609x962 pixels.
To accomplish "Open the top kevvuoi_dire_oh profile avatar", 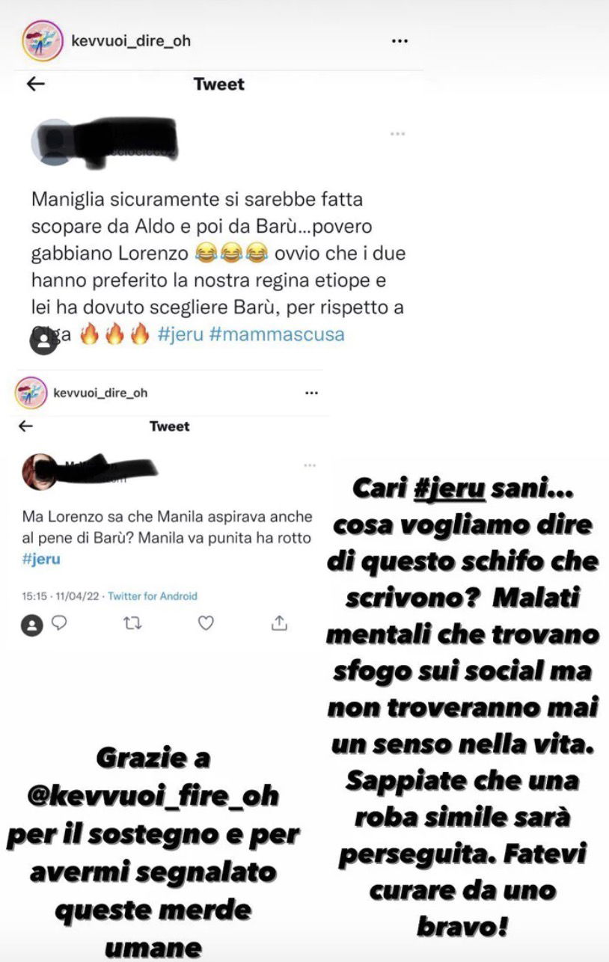I will [43, 40].
